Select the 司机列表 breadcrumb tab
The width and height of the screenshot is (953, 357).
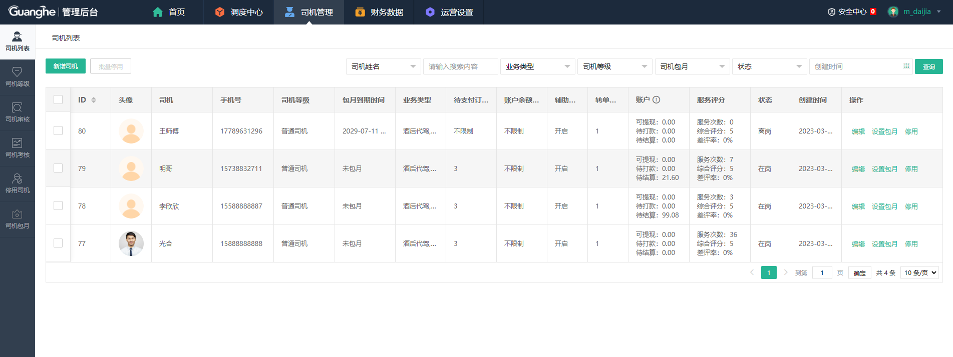point(66,38)
